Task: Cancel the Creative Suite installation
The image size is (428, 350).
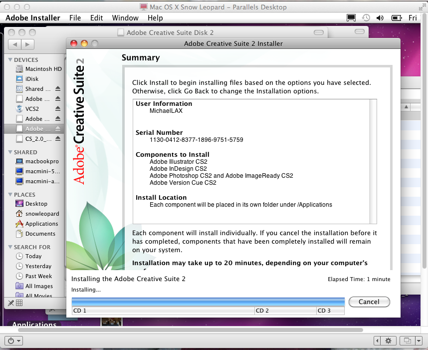Action: pyautogui.click(x=369, y=302)
